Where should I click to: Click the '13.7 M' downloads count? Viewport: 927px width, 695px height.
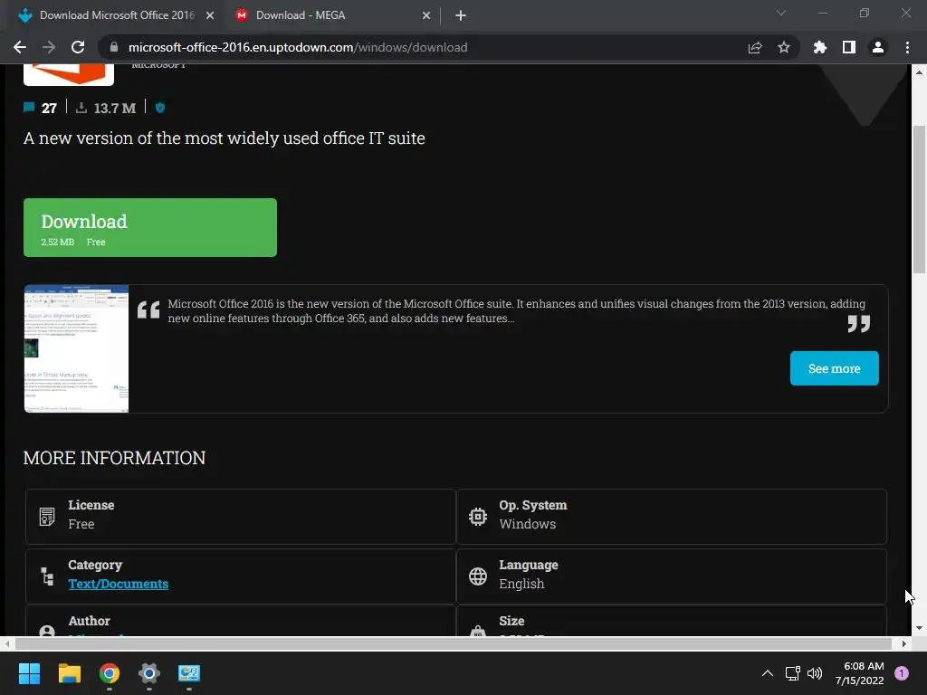[x=115, y=109]
